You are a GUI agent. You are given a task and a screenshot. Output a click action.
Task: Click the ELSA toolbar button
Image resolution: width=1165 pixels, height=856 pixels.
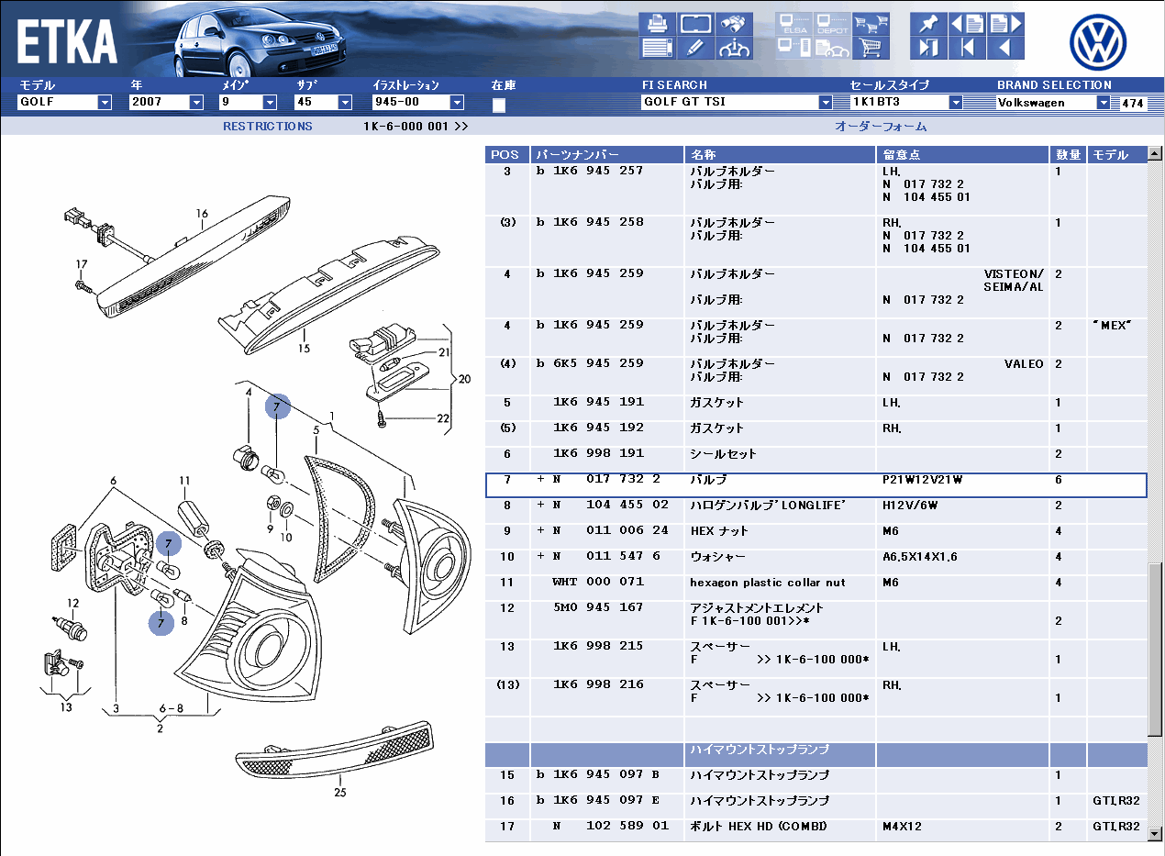coord(794,24)
